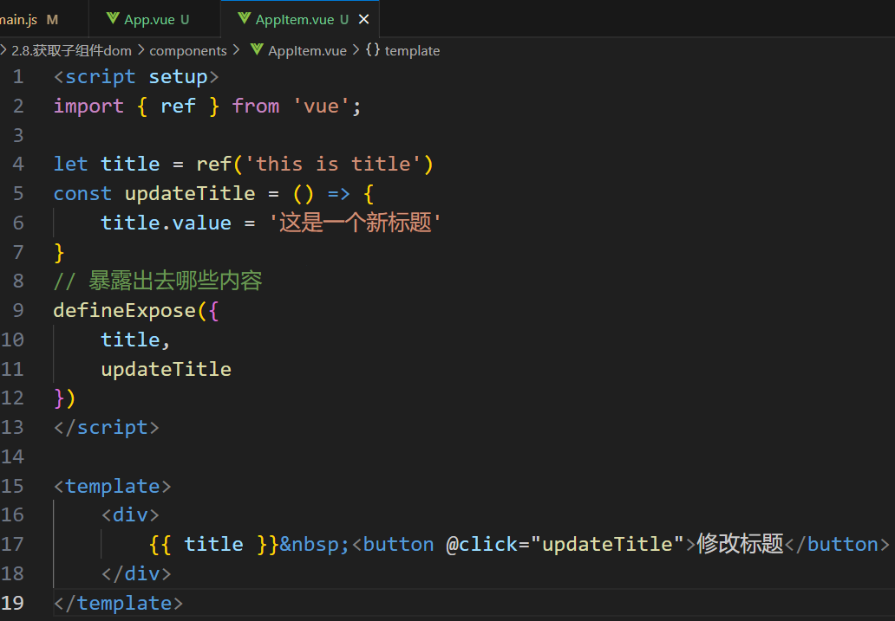The width and height of the screenshot is (895, 621).
Task: Click the comment '暴露出去哪些内容'
Action: click(175, 281)
